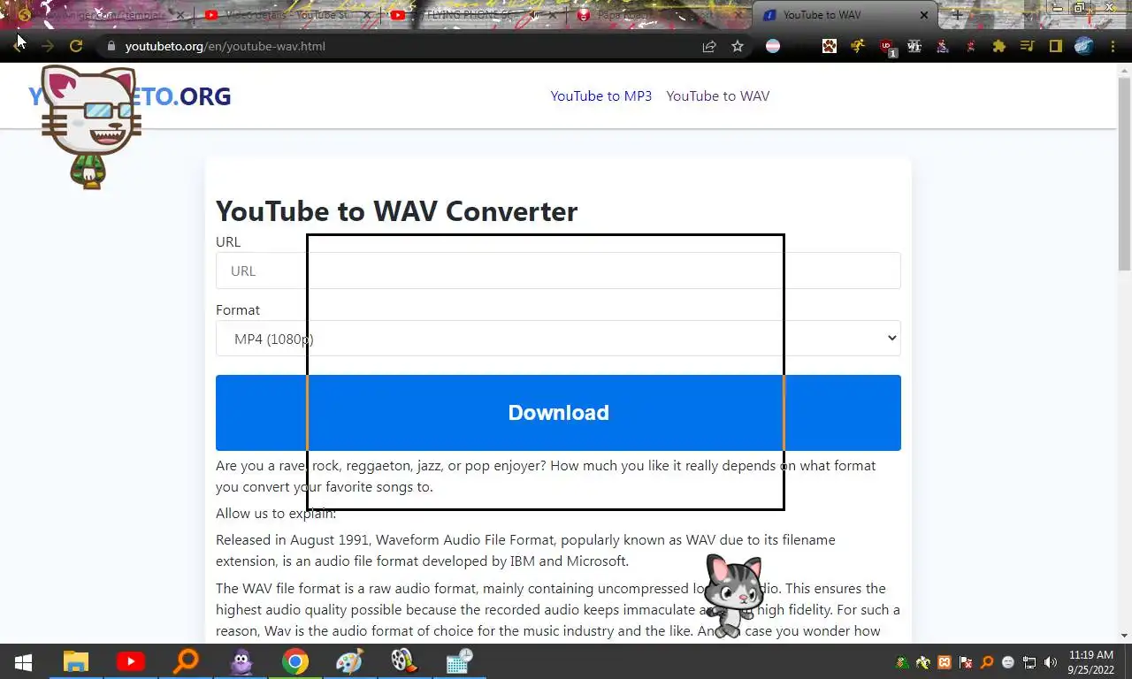
Task: Focus the URL input field
Action: [x=558, y=271]
